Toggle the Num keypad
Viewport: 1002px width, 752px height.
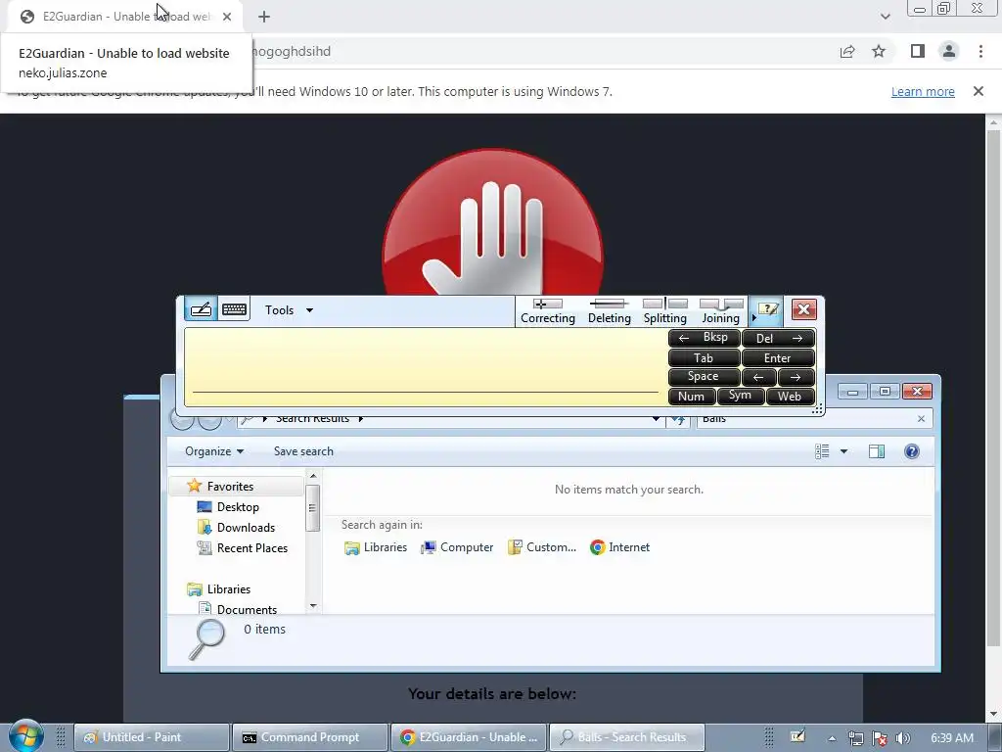tap(691, 397)
